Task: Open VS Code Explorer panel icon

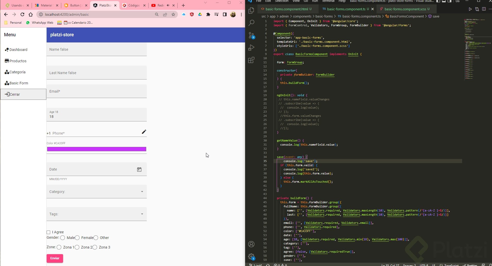Action: 251,11
